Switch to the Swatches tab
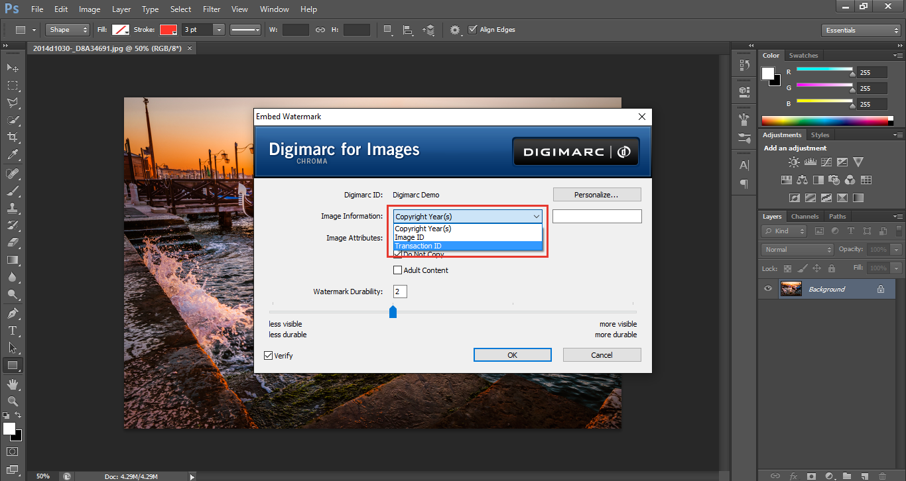This screenshot has height=481, width=906. point(803,56)
